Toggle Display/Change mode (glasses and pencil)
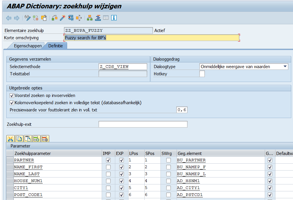Viewport: 293px width, 200px height. [x=27, y=18]
